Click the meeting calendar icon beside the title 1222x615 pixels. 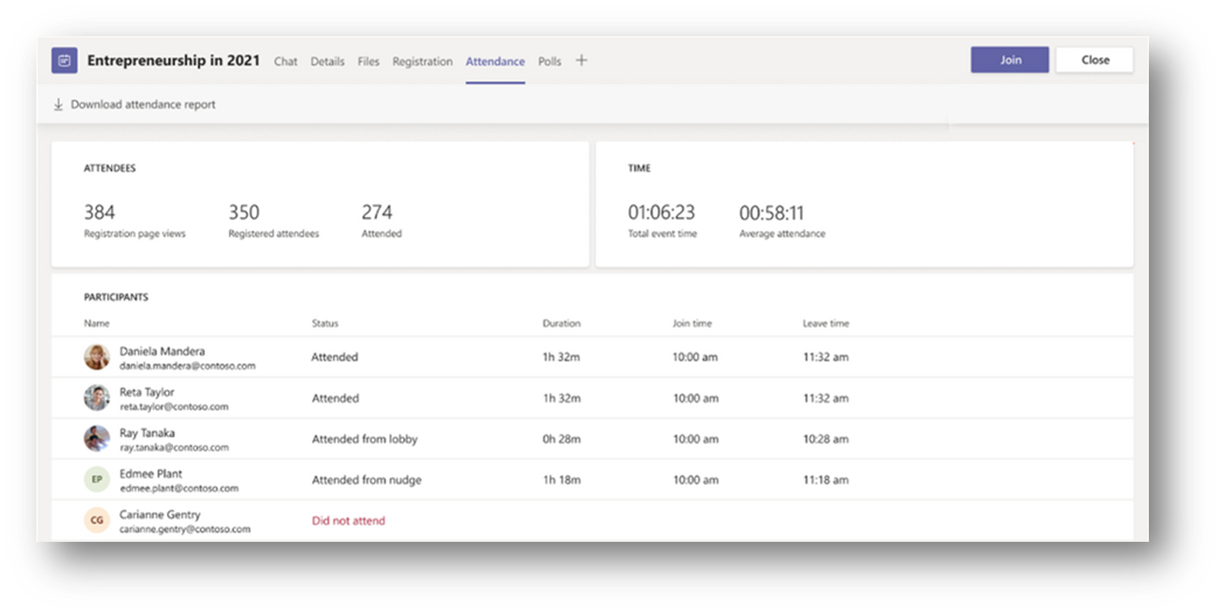(65, 60)
